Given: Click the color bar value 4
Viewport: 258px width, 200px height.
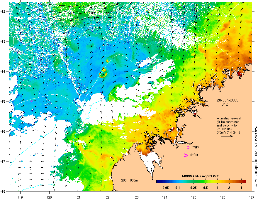Looking at the screenshot, I should click(241, 188).
